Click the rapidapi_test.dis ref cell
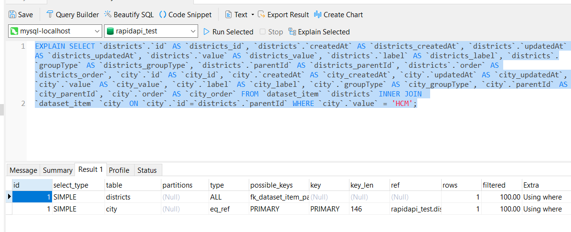 coord(415,209)
